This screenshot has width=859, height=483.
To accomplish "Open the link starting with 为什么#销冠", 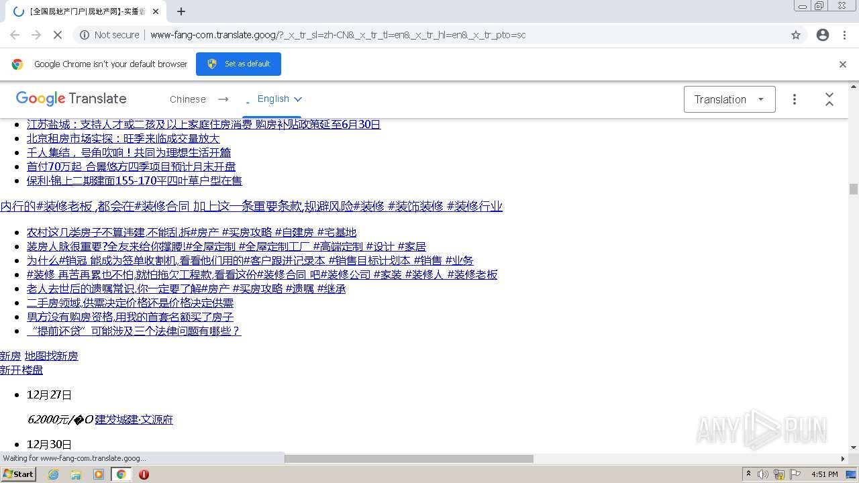I will tap(250, 260).
